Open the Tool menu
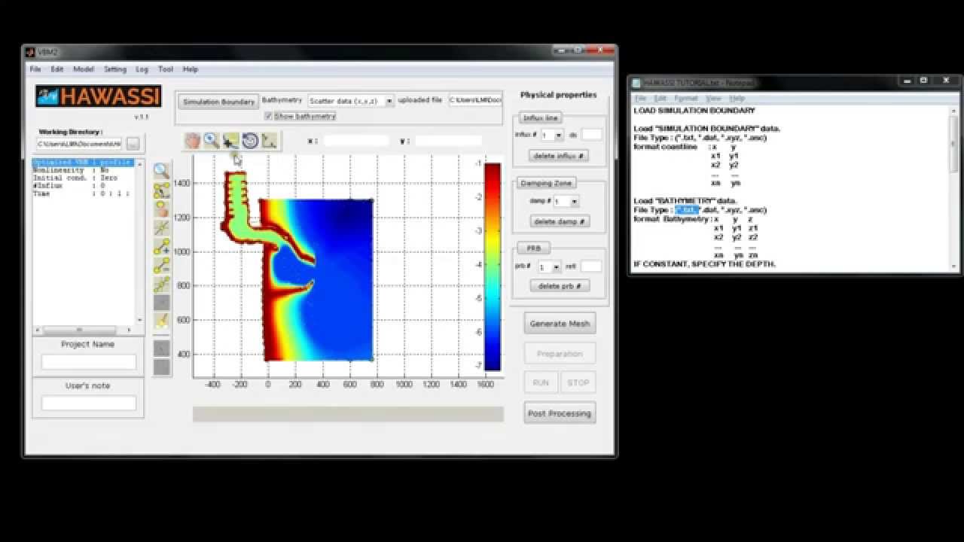The width and height of the screenshot is (964, 542). (x=166, y=69)
